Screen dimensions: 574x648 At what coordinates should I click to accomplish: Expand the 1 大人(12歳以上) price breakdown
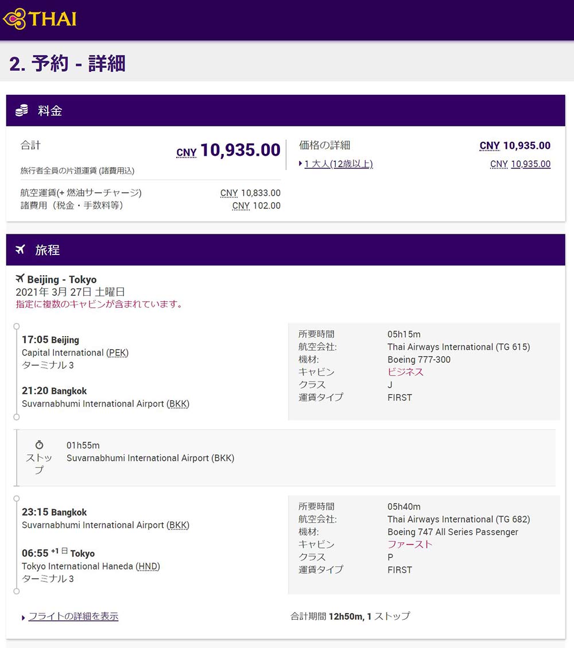tap(301, 164)
